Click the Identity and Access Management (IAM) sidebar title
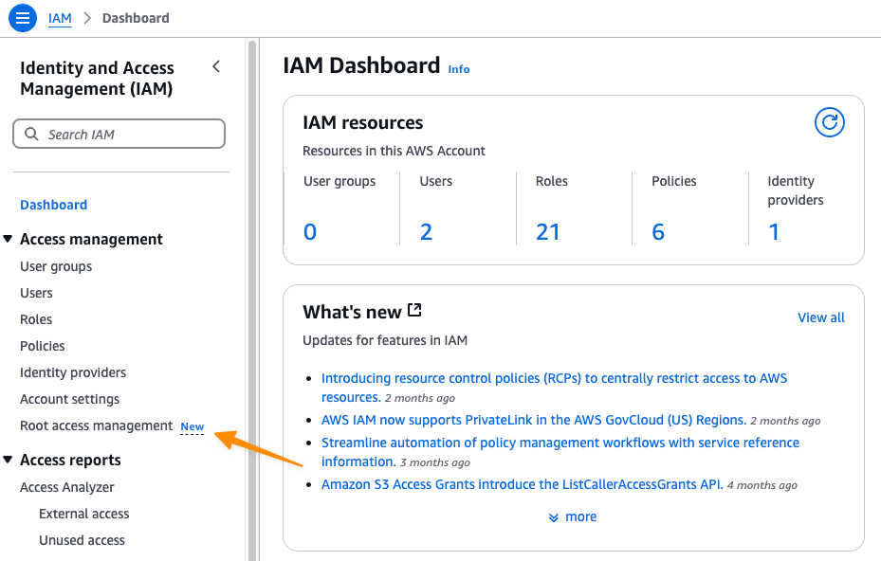Image resolution: width=881 pixels, height=561 pixels. (x=97, y=78)
